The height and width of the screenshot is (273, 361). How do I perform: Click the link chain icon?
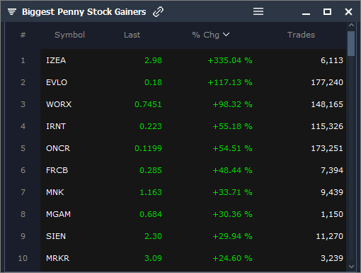(x=158, y=11)
